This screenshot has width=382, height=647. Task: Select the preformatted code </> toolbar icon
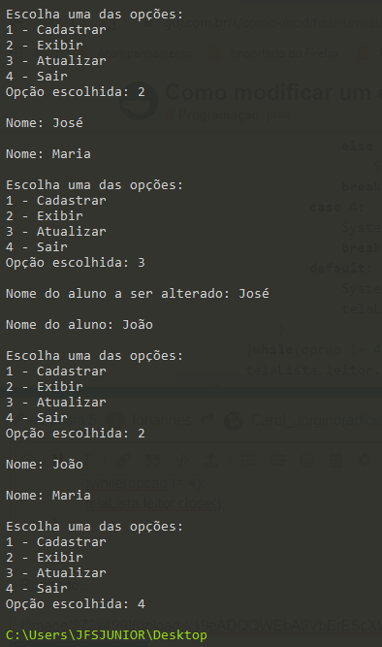pos(182,460)
